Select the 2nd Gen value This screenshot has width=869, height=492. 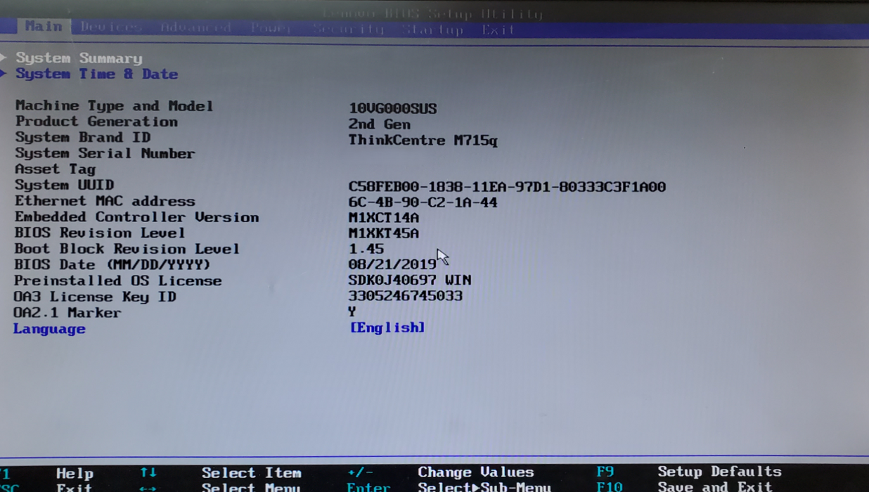pos(379,124)
